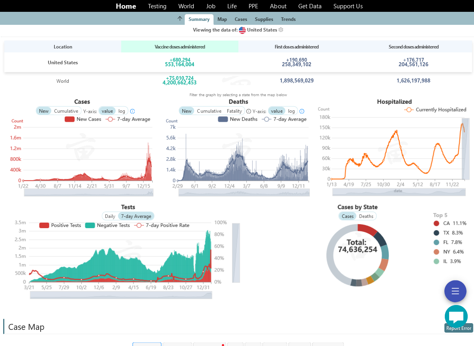
Task: Switch Tests chart to Daily
Action: pos(110,216)
